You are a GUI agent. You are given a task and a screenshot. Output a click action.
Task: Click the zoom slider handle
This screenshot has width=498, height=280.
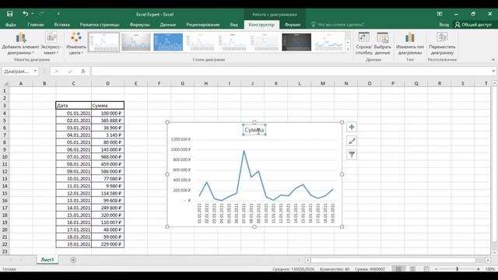click(458, 269)
